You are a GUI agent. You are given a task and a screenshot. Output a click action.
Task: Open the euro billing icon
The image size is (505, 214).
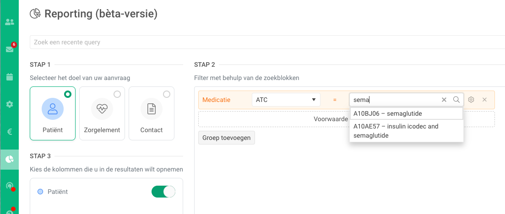click(x=9, y=132)
